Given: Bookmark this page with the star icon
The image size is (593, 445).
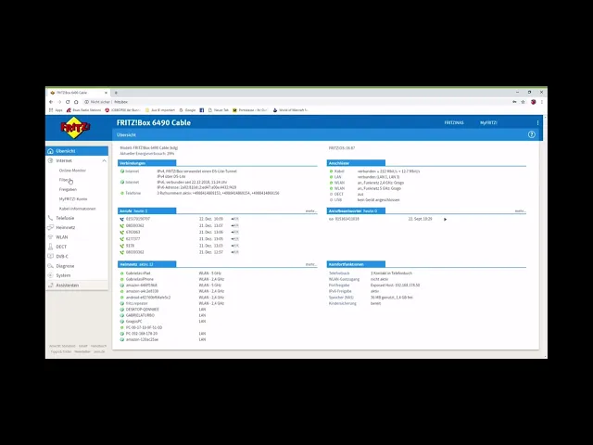Looking at the screenshot, I should tap(523, 102).
